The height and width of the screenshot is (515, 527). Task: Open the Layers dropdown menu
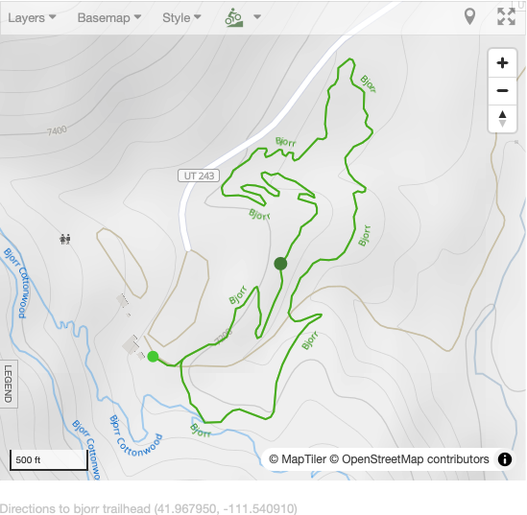pyautogui.click(x=32, y=18)
